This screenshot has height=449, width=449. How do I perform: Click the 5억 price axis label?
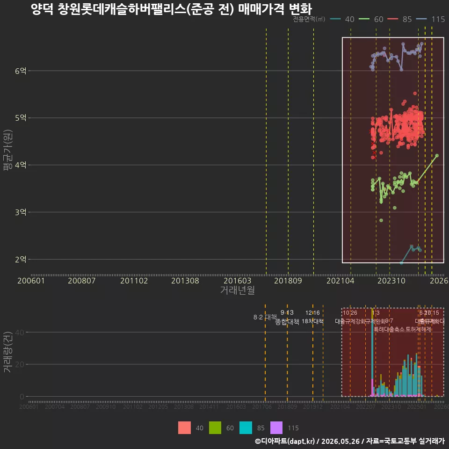(x=21, y=118)
